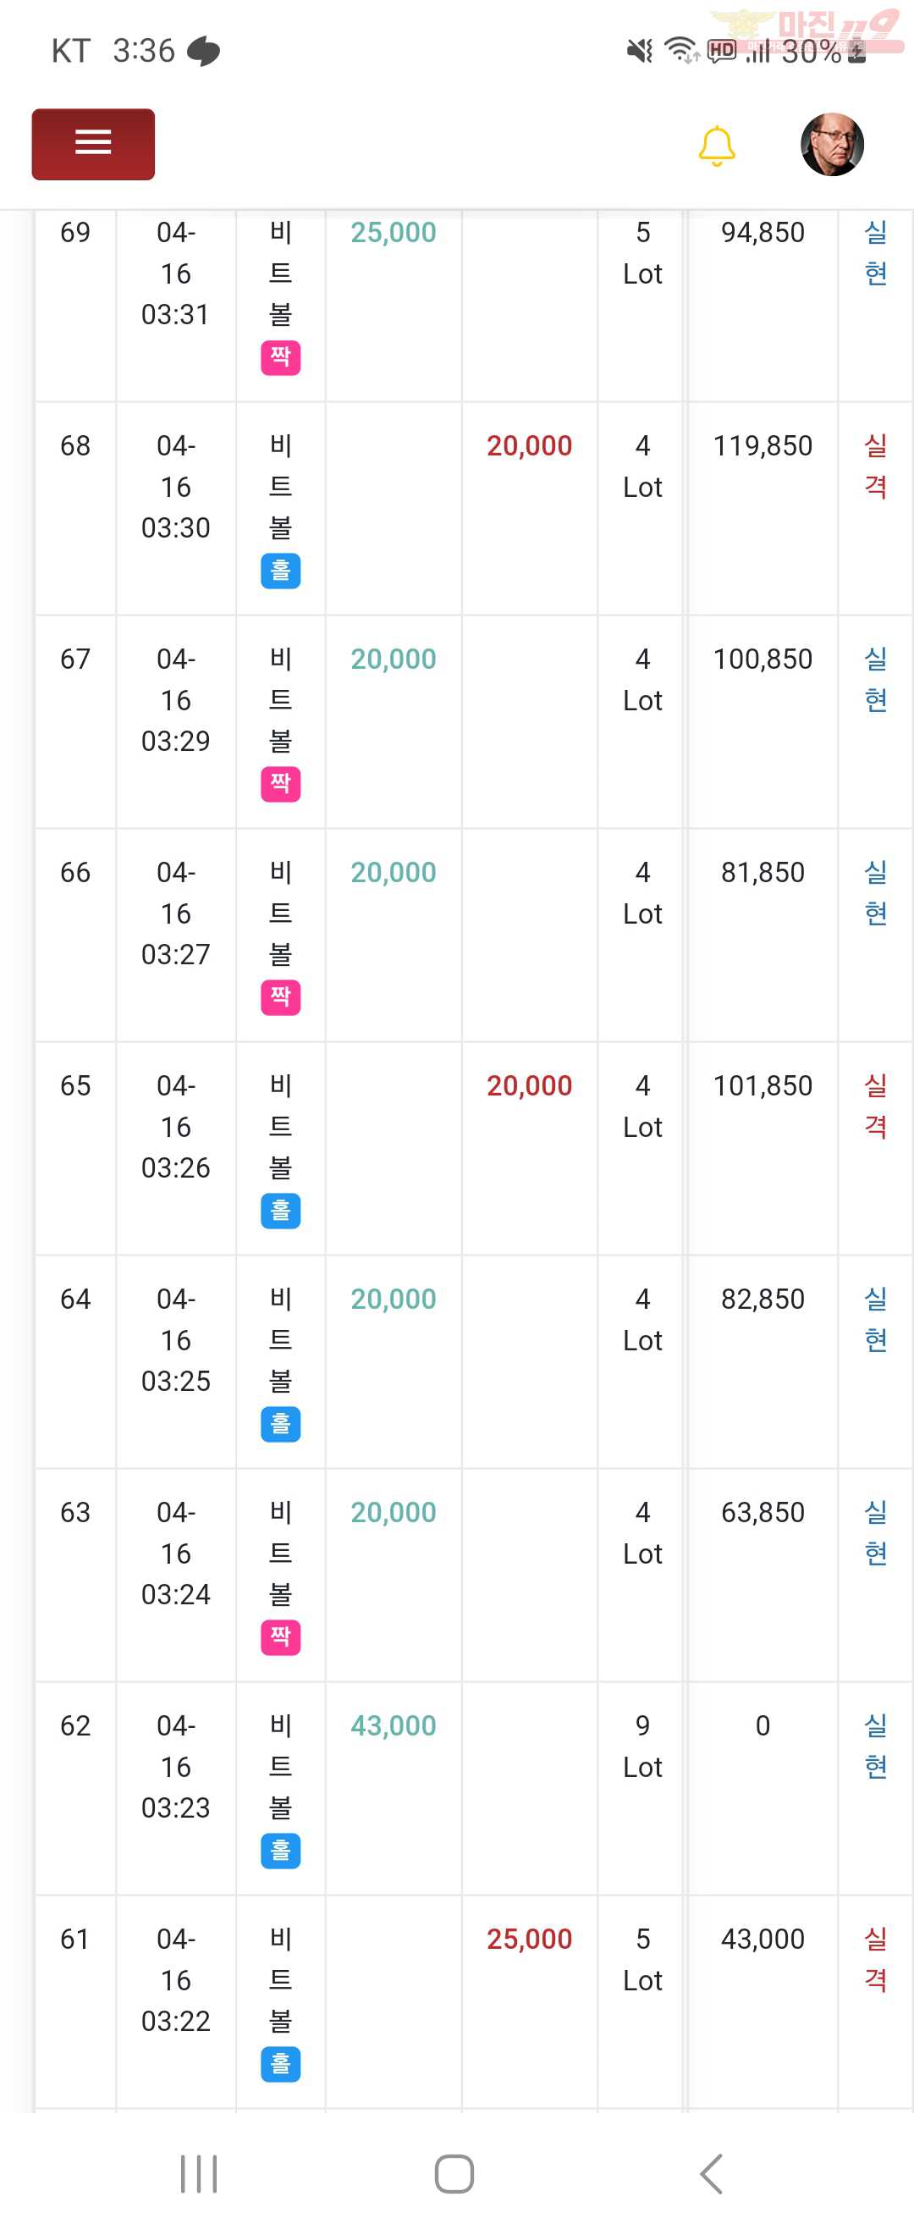Open the recent apps button
Image resolution: width=914 pixels, height=2235 pixels.
(199, 2173)
